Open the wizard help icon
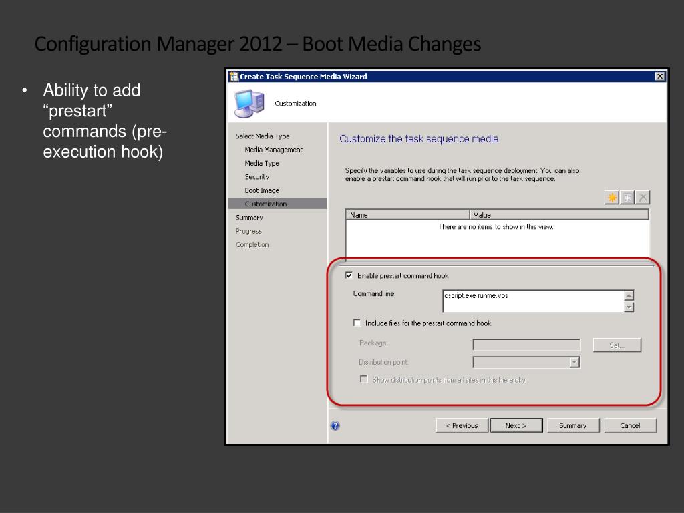This screenshot has width=684, height=513. click(335, 425)
